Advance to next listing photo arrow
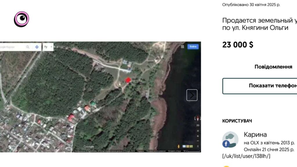The height and width of the screenshot is (167, 297). click(x=192, y=95)
